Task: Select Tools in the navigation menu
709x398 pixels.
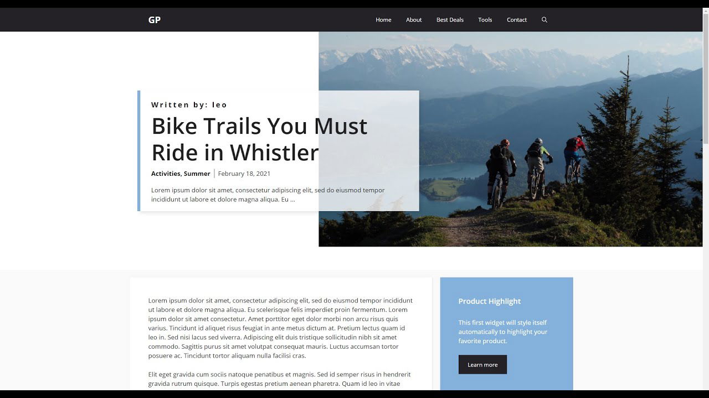Action: point(485,20)
